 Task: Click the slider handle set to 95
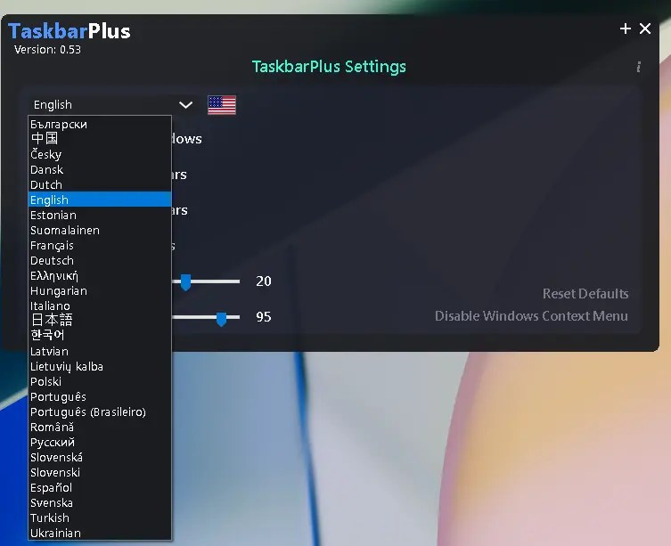coord(221,318)
